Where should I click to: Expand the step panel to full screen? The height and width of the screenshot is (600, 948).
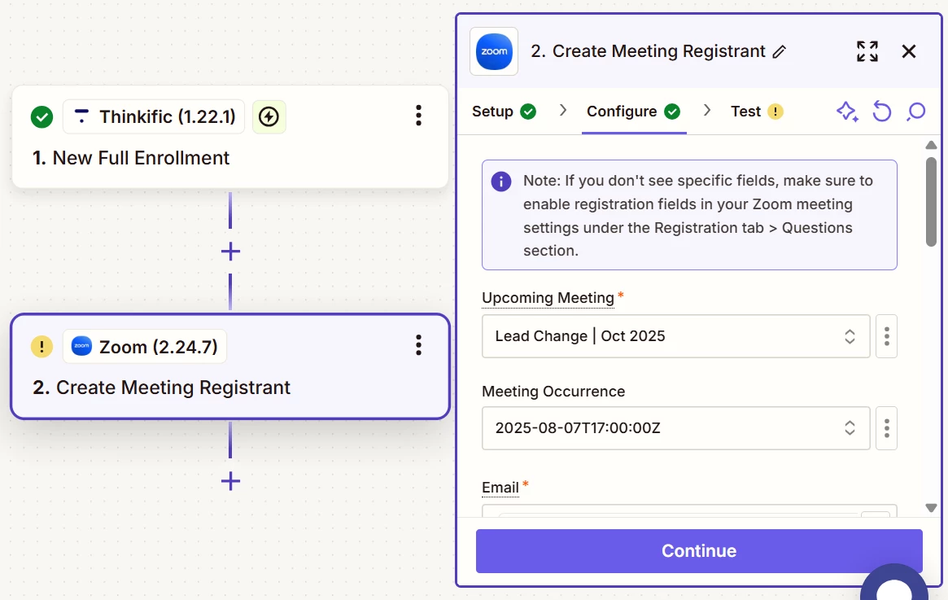867,51
